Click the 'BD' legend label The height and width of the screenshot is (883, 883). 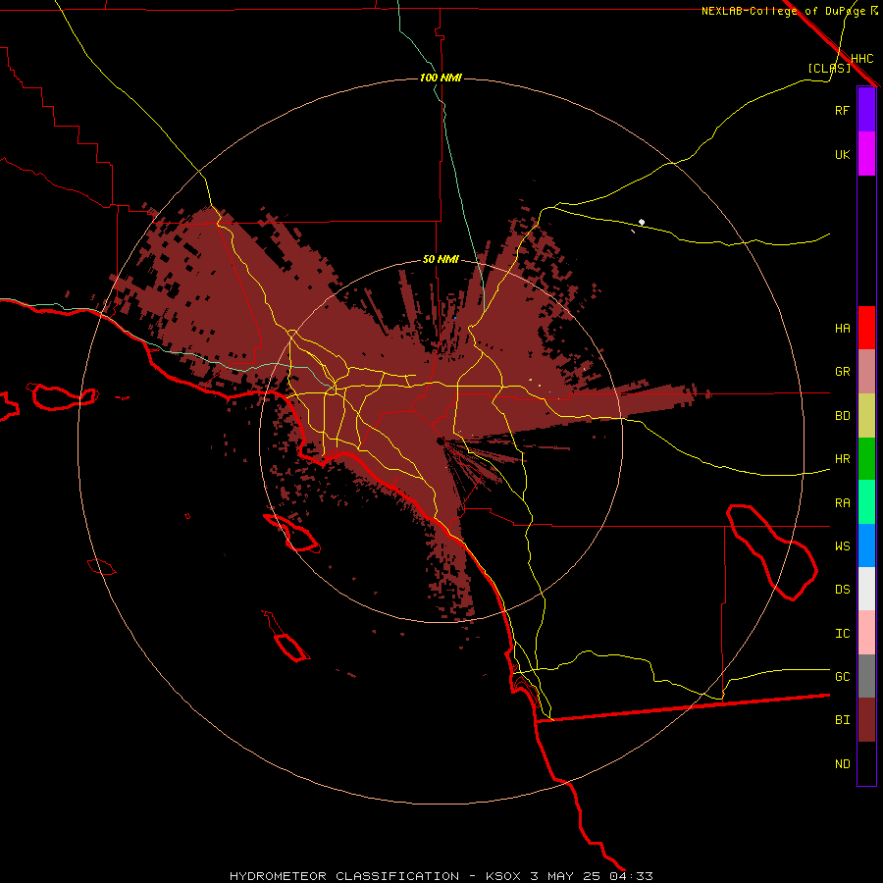(842, 416)
